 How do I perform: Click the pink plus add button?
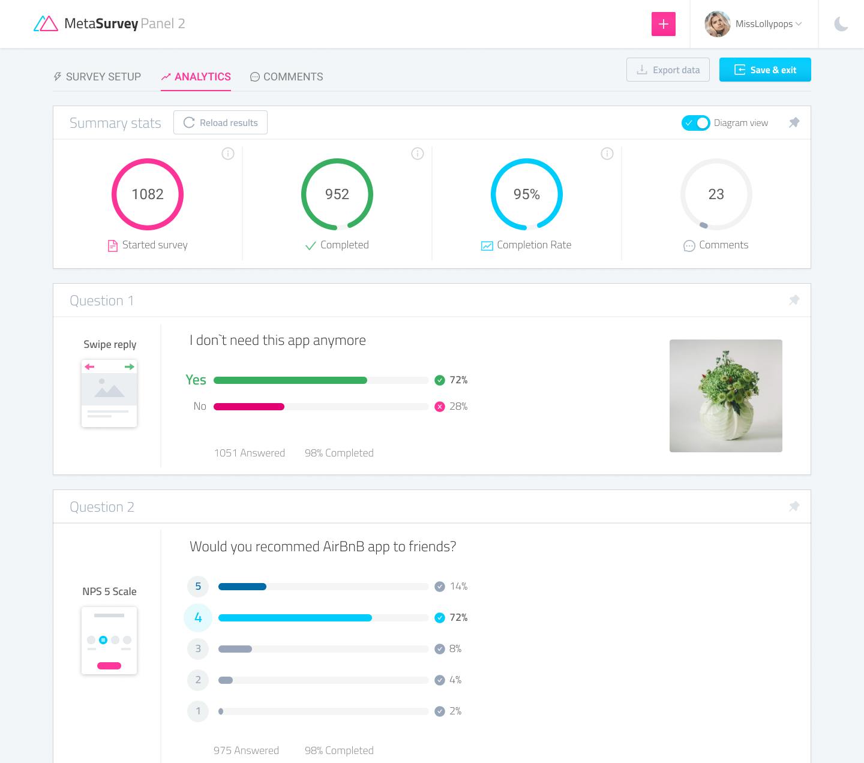coord(663,24)
